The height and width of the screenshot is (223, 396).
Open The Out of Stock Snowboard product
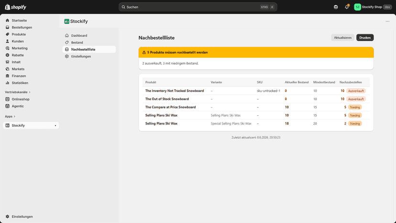[x=167, y=99]
